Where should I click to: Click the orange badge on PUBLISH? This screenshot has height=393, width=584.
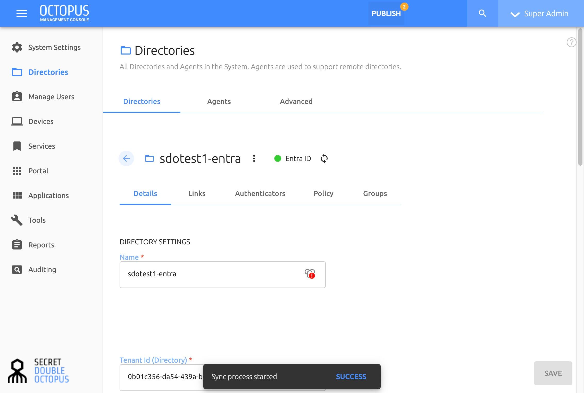click(404, 7)
